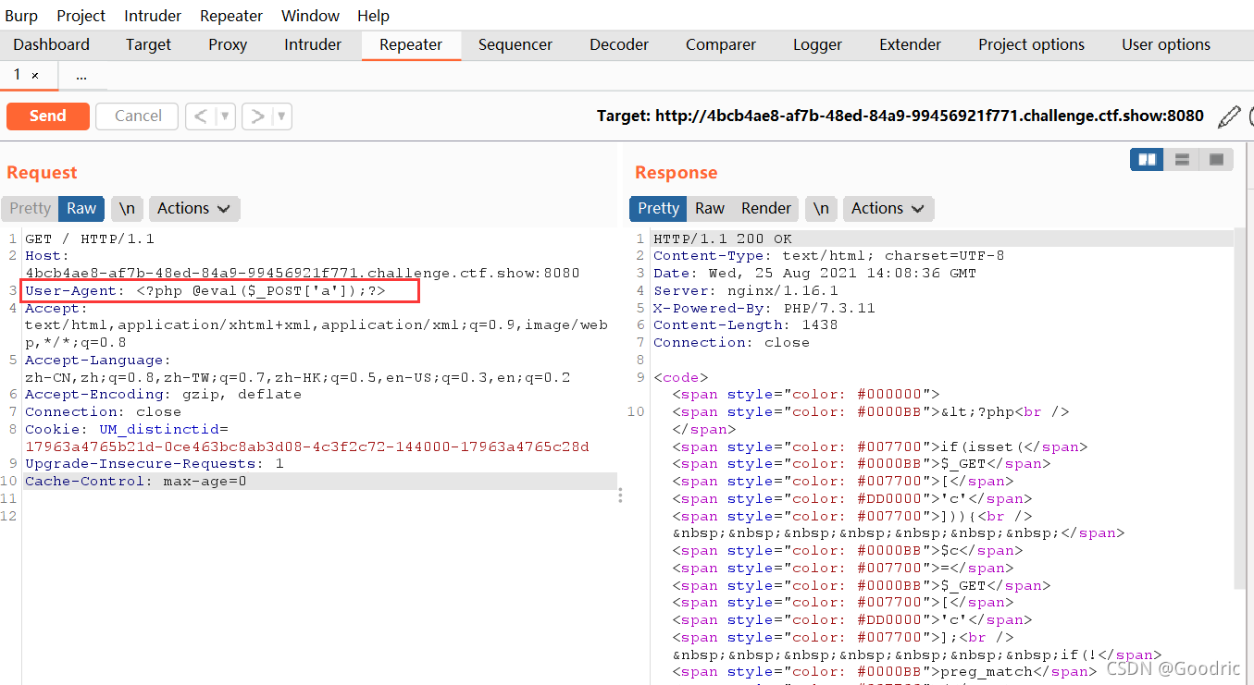Open the Intruder menu in menu bar

click(154, 16)
